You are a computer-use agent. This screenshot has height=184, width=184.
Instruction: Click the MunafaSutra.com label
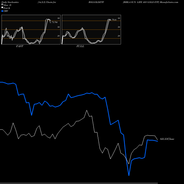169,2
